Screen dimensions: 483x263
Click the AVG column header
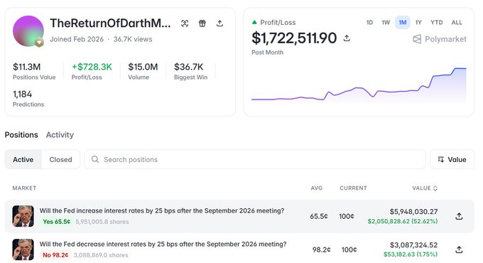316,188
